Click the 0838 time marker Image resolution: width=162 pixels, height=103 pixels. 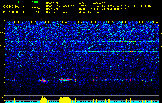(125, 22)
